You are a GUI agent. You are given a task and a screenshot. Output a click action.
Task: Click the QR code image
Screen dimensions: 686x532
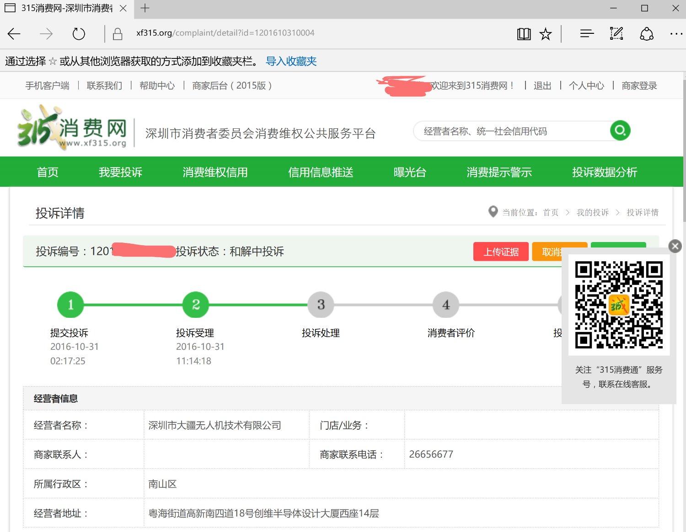[619, 305]
